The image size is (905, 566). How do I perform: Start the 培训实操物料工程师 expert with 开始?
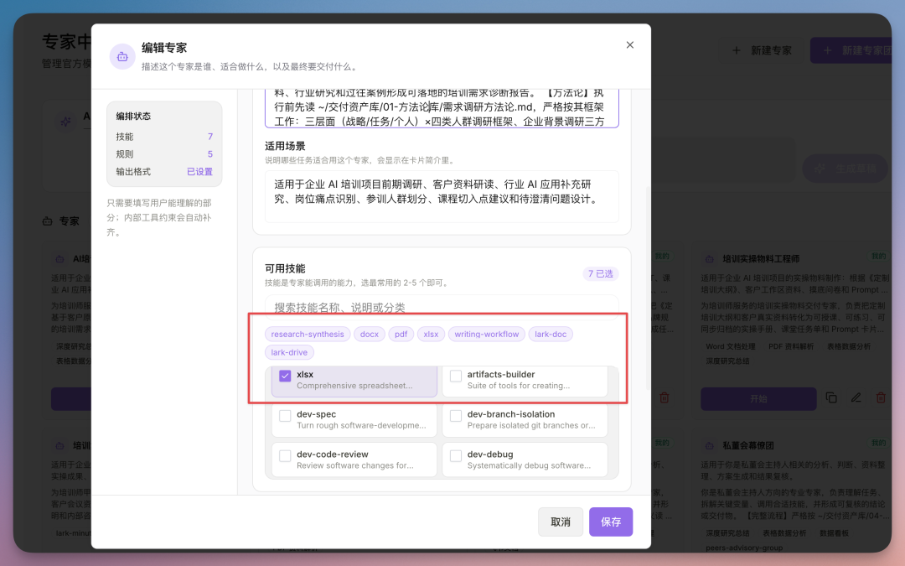point(758,398)
